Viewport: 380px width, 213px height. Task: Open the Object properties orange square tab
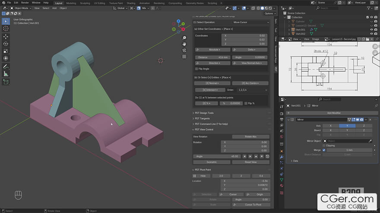point(282,151)
